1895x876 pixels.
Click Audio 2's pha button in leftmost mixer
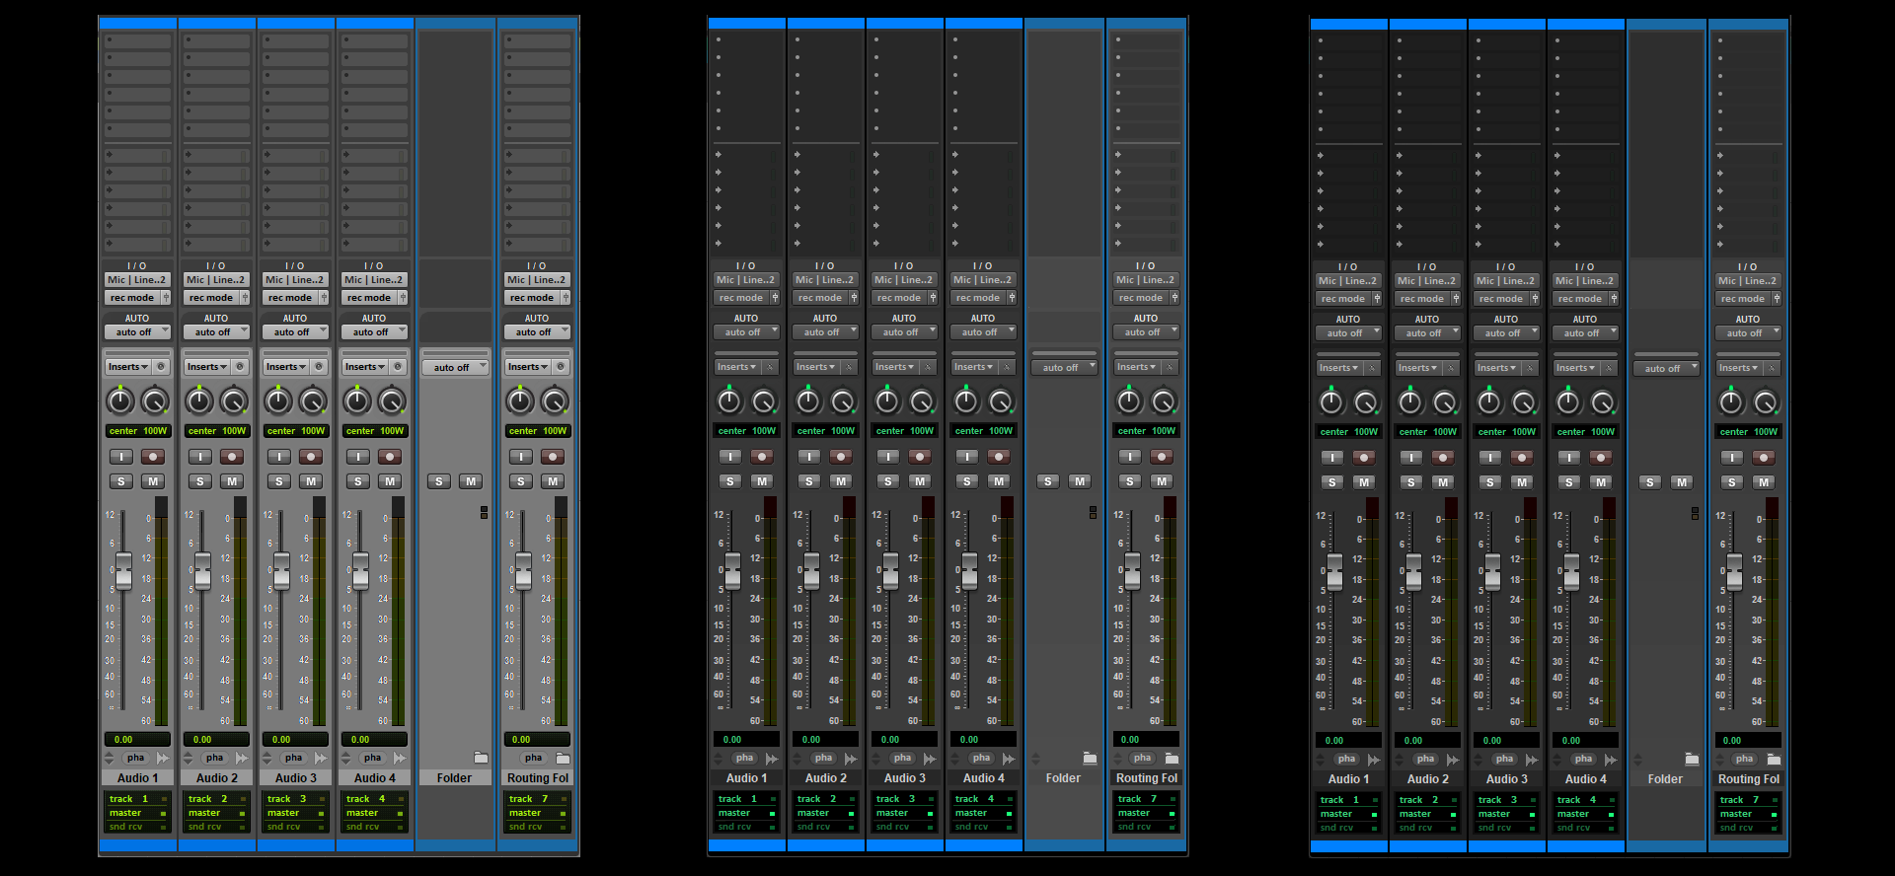tap(214, 759)
